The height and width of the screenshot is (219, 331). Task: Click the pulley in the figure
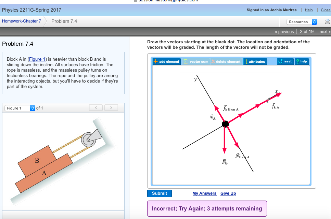[x=88, y=140]
